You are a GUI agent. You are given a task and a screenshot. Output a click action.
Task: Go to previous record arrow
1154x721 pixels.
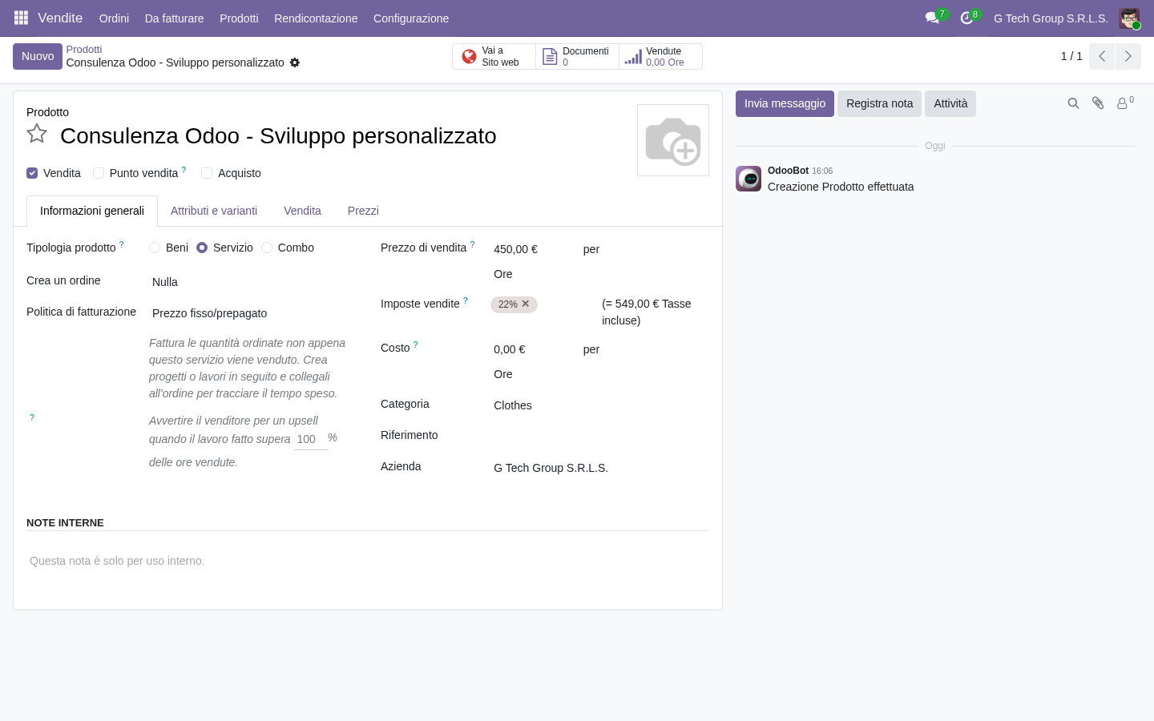tap(1102, 56)
